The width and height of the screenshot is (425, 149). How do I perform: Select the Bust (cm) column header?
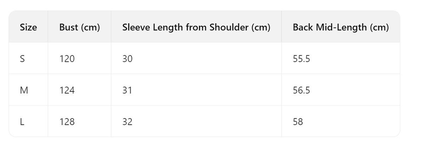(80, 28)
